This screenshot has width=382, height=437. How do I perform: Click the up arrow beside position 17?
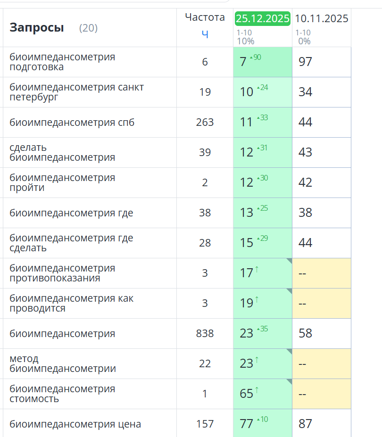coord(257,269)
